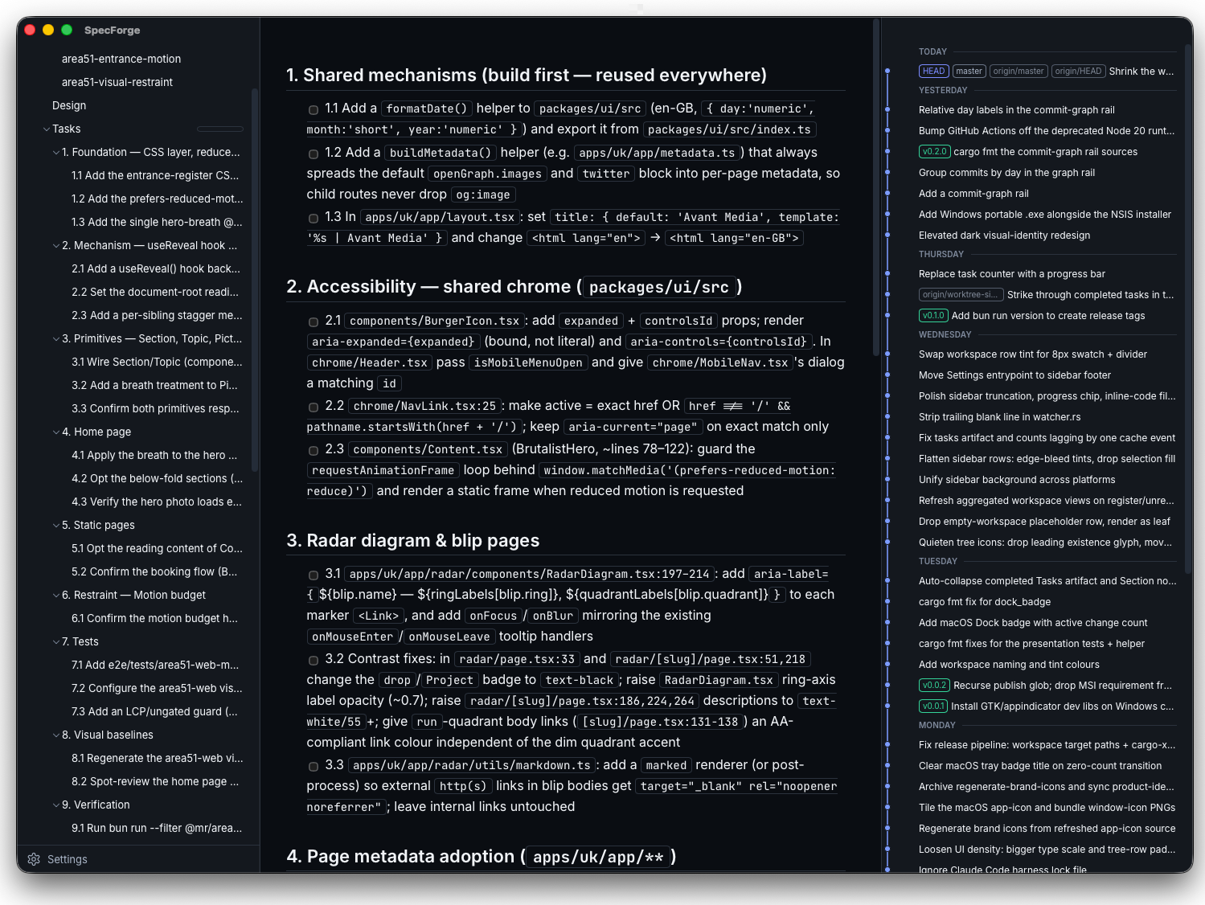Open area51-entrance-motion sidebar item
This screenshot has width=1205, height=905.
[x=121, y=59]
